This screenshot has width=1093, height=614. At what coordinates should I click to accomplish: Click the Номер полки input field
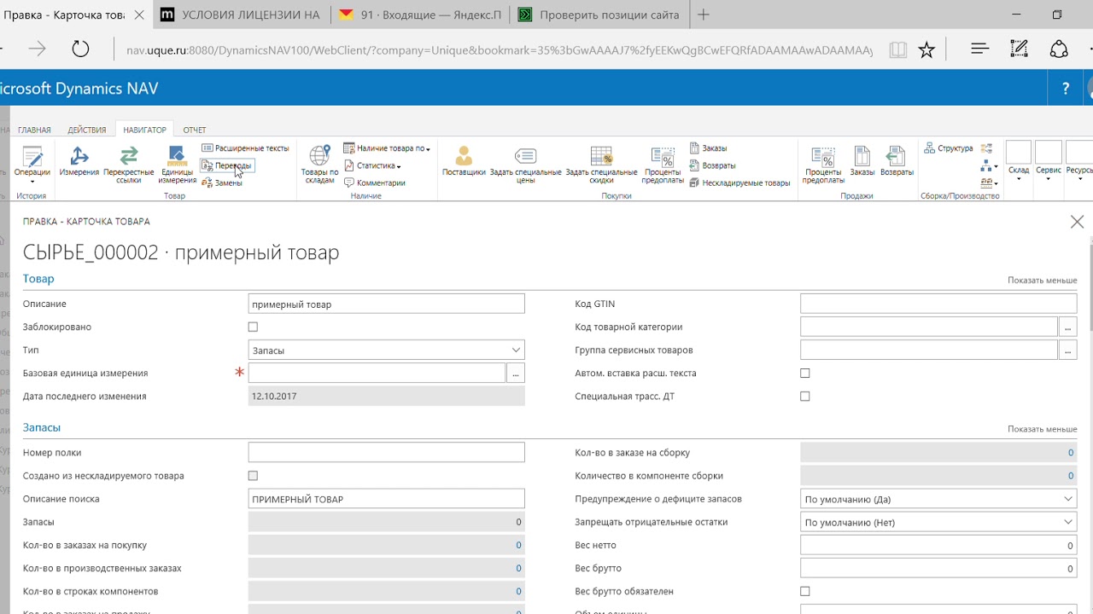386,453
